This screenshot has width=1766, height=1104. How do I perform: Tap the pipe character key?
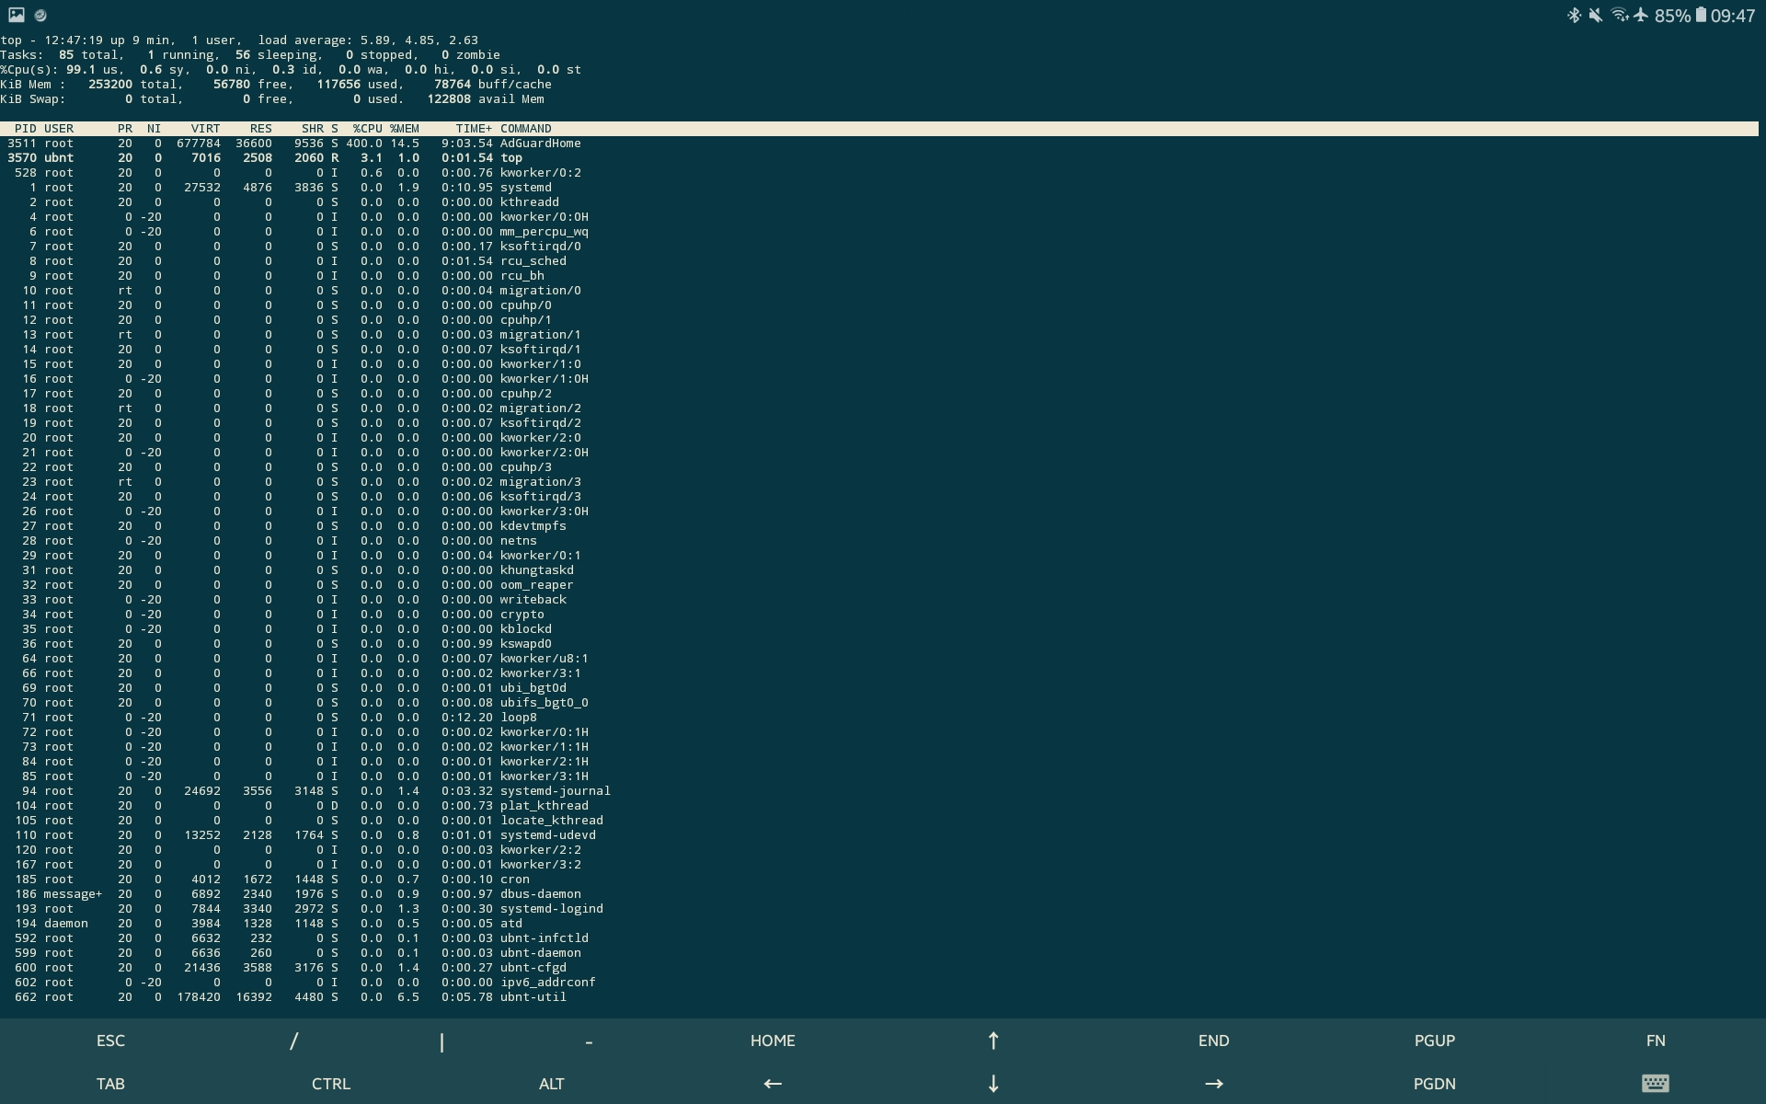441,1041
